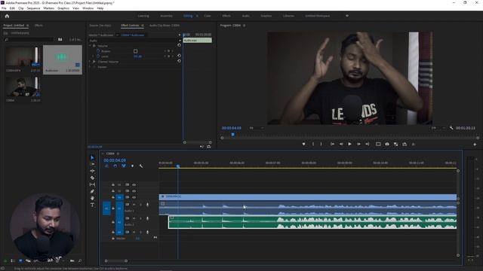This screenshot has height=271, width=483.
Task: Toggle Linked Selection in timeline
Action: click(x=124, y=166)
